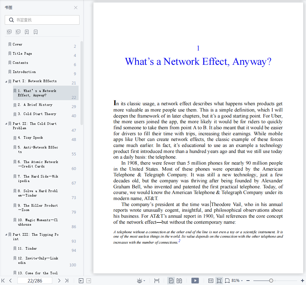Click the bookmark search magnifier icon

(x=11, y=20)
